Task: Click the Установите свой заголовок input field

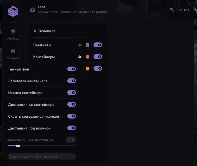Action: 42,157
